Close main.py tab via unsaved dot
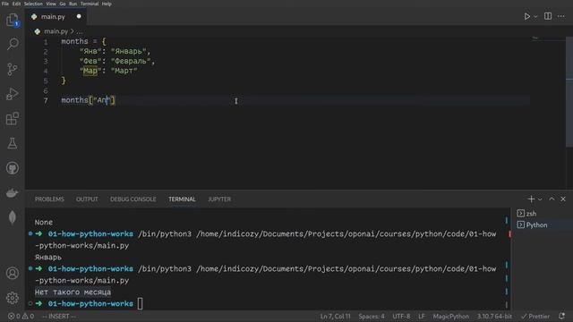573x322 pixels. 79,16
